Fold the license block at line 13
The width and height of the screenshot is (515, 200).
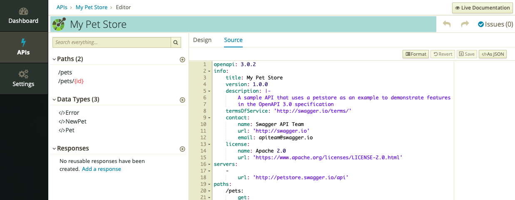(x=209, y=144)
